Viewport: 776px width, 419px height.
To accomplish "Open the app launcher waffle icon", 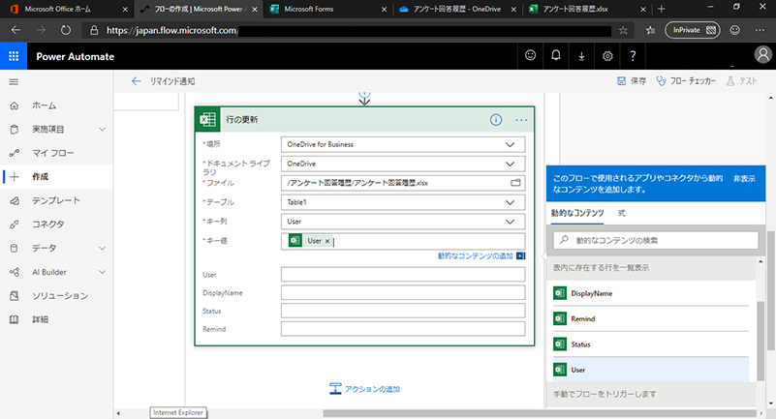I will click(14, 56).
